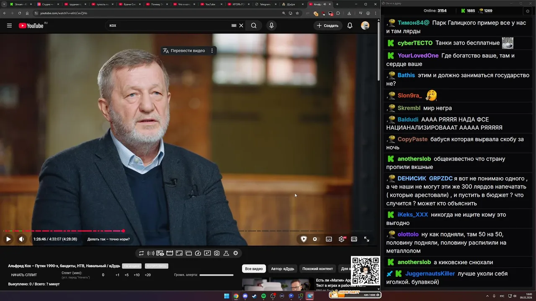
Task: Click the loop icon in enhancer toolbar
Action: tap(142, 253)
